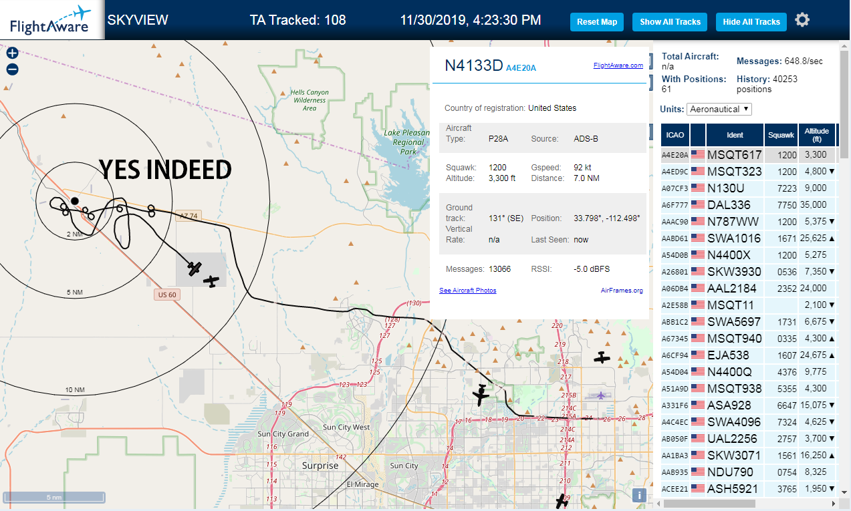Click the flag icon in the EJA538 row
The width and height of the screenshot is (851, 511).
click(x=698, y=355)
